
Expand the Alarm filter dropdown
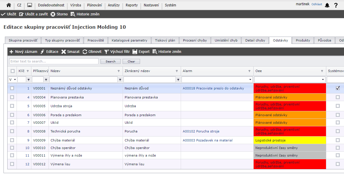250,80
